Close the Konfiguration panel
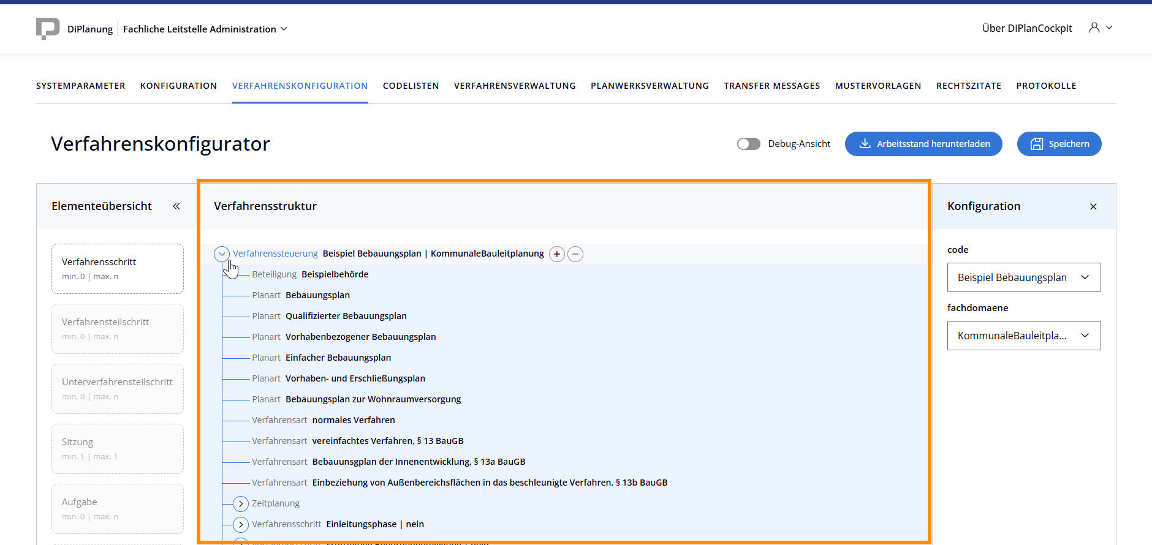This screenshot has height=545, width=1152. tap(1093, 206)
